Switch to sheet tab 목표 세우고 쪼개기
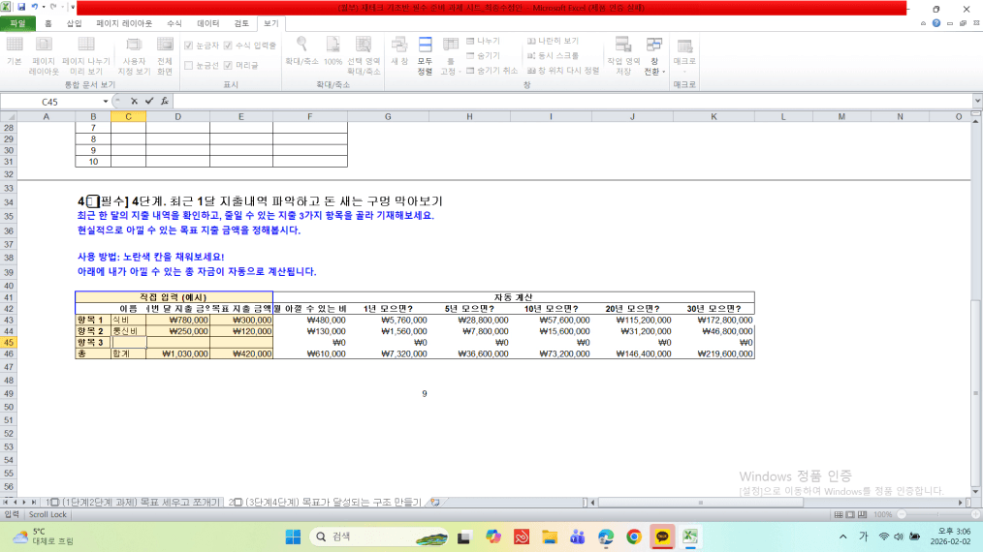Viewport: 983px width, 552px height. pyautogui.click(x=133, y=502)
